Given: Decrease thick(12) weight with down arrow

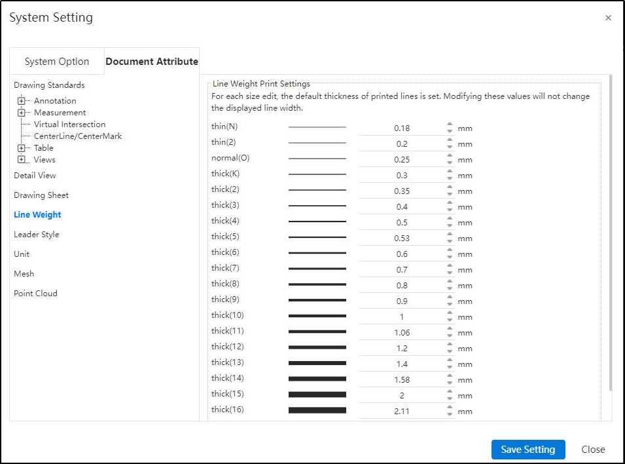Looking at the screenshot, I should click(450, 352).
